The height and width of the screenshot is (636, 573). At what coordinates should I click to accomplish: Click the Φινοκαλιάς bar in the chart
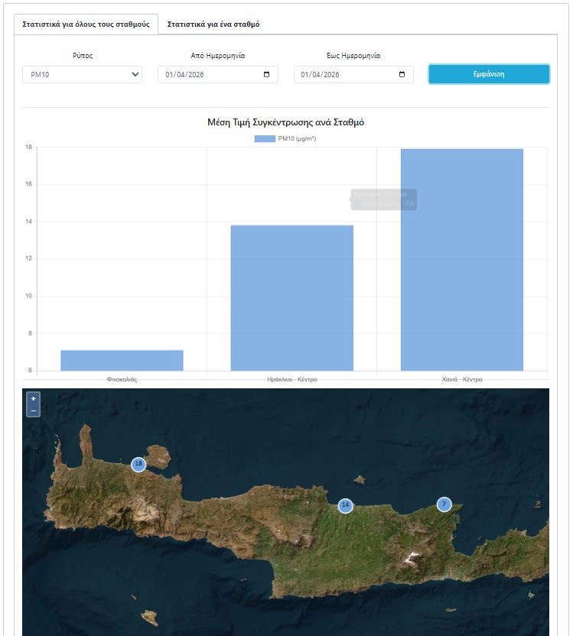[122, 360]
